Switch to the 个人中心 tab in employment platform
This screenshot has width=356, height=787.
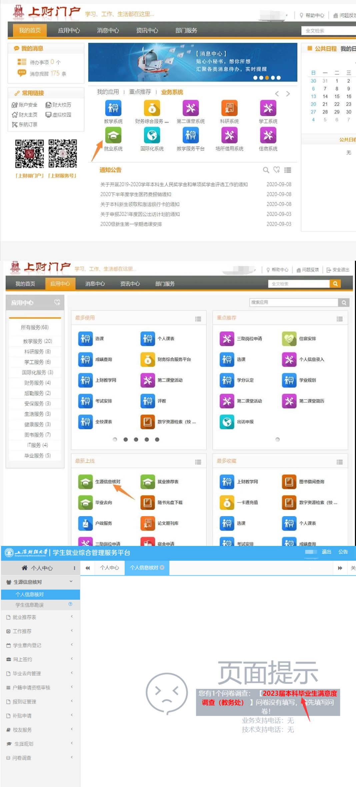point(110,568)
